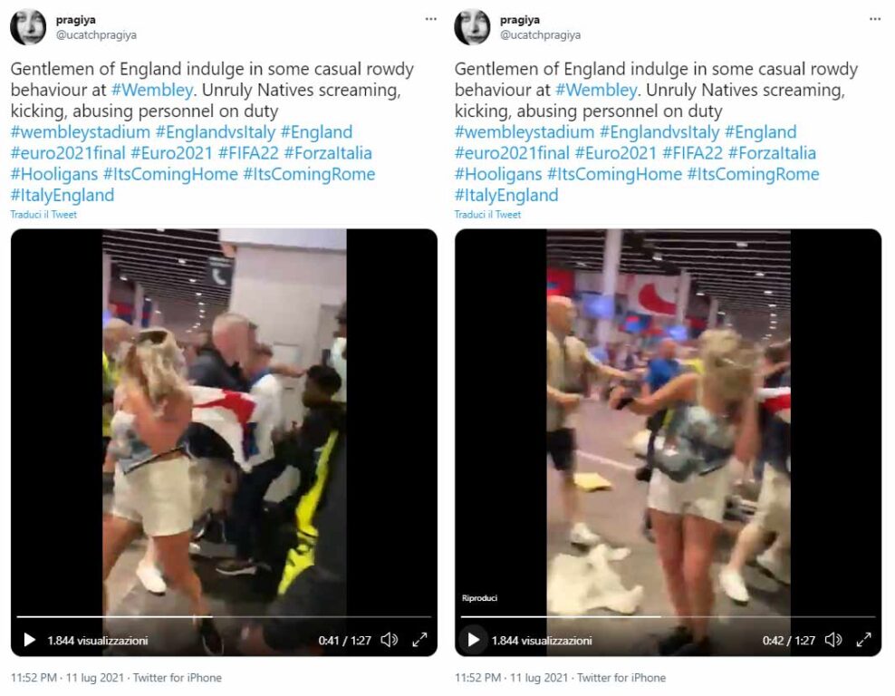Expand left video to fullscreen

[419, 640]
